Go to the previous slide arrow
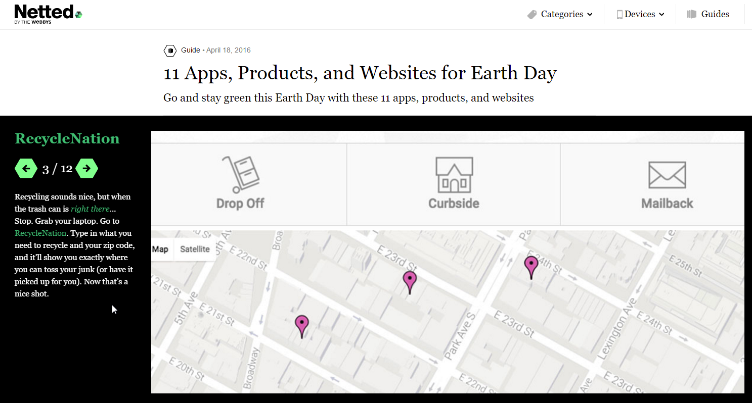The image size is (752, 403). pos(26,169)
